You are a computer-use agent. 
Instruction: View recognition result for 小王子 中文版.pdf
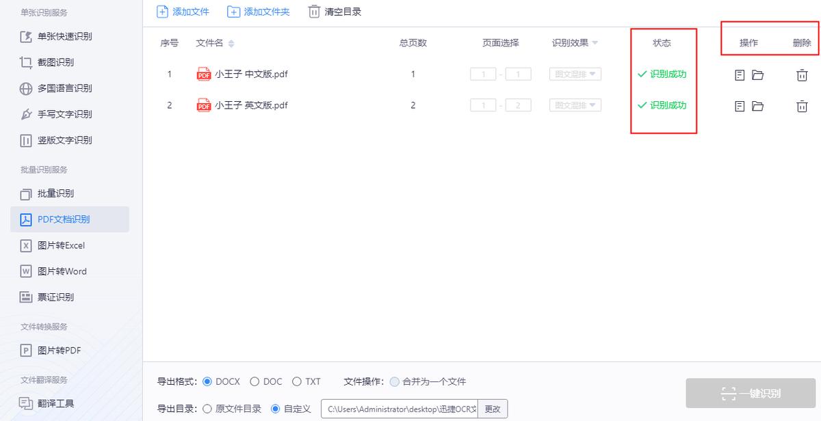coord(740,75)
